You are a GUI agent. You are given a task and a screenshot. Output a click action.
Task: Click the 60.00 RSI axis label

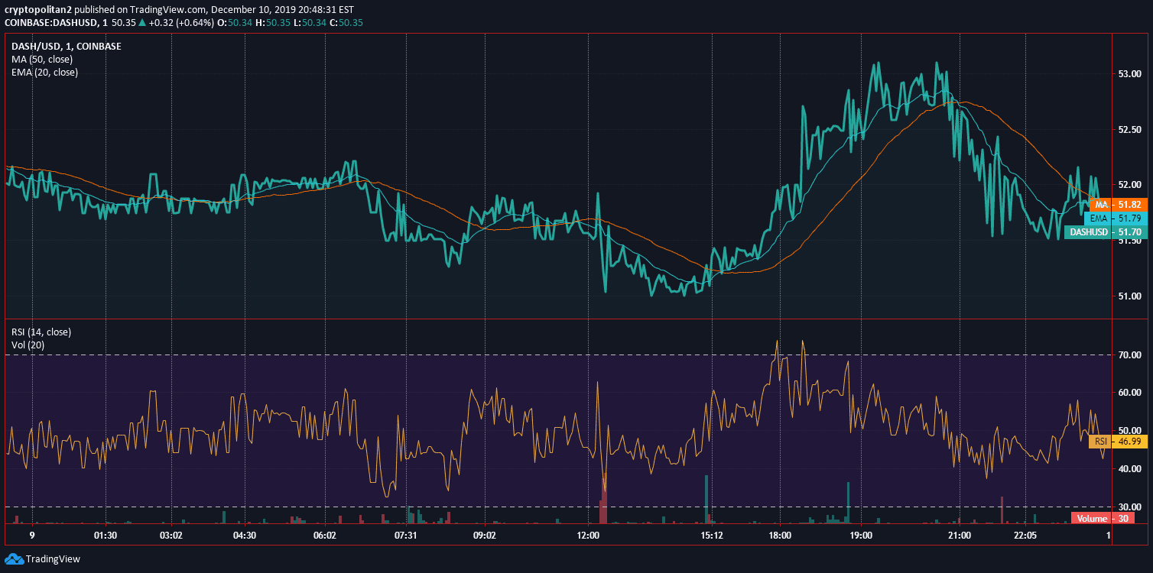click(x=1130, y=393)
